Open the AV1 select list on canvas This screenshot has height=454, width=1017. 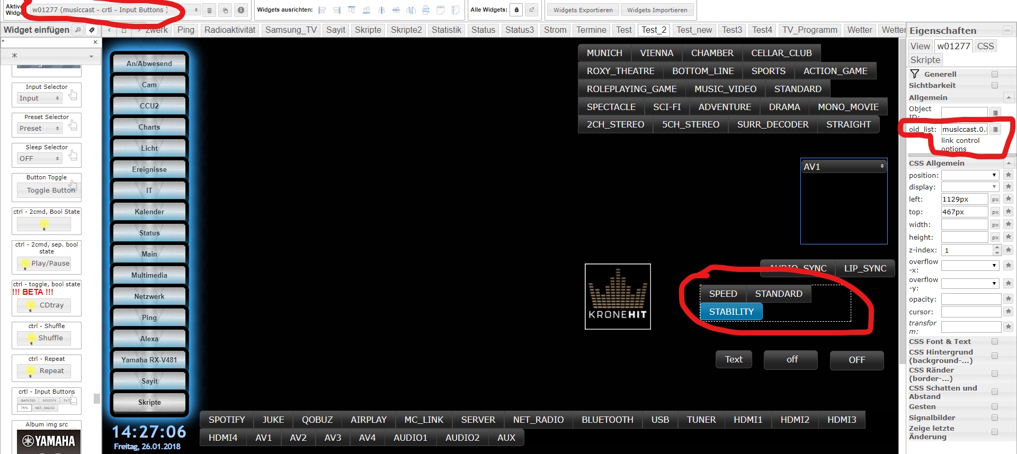click(x=844, y=167)
